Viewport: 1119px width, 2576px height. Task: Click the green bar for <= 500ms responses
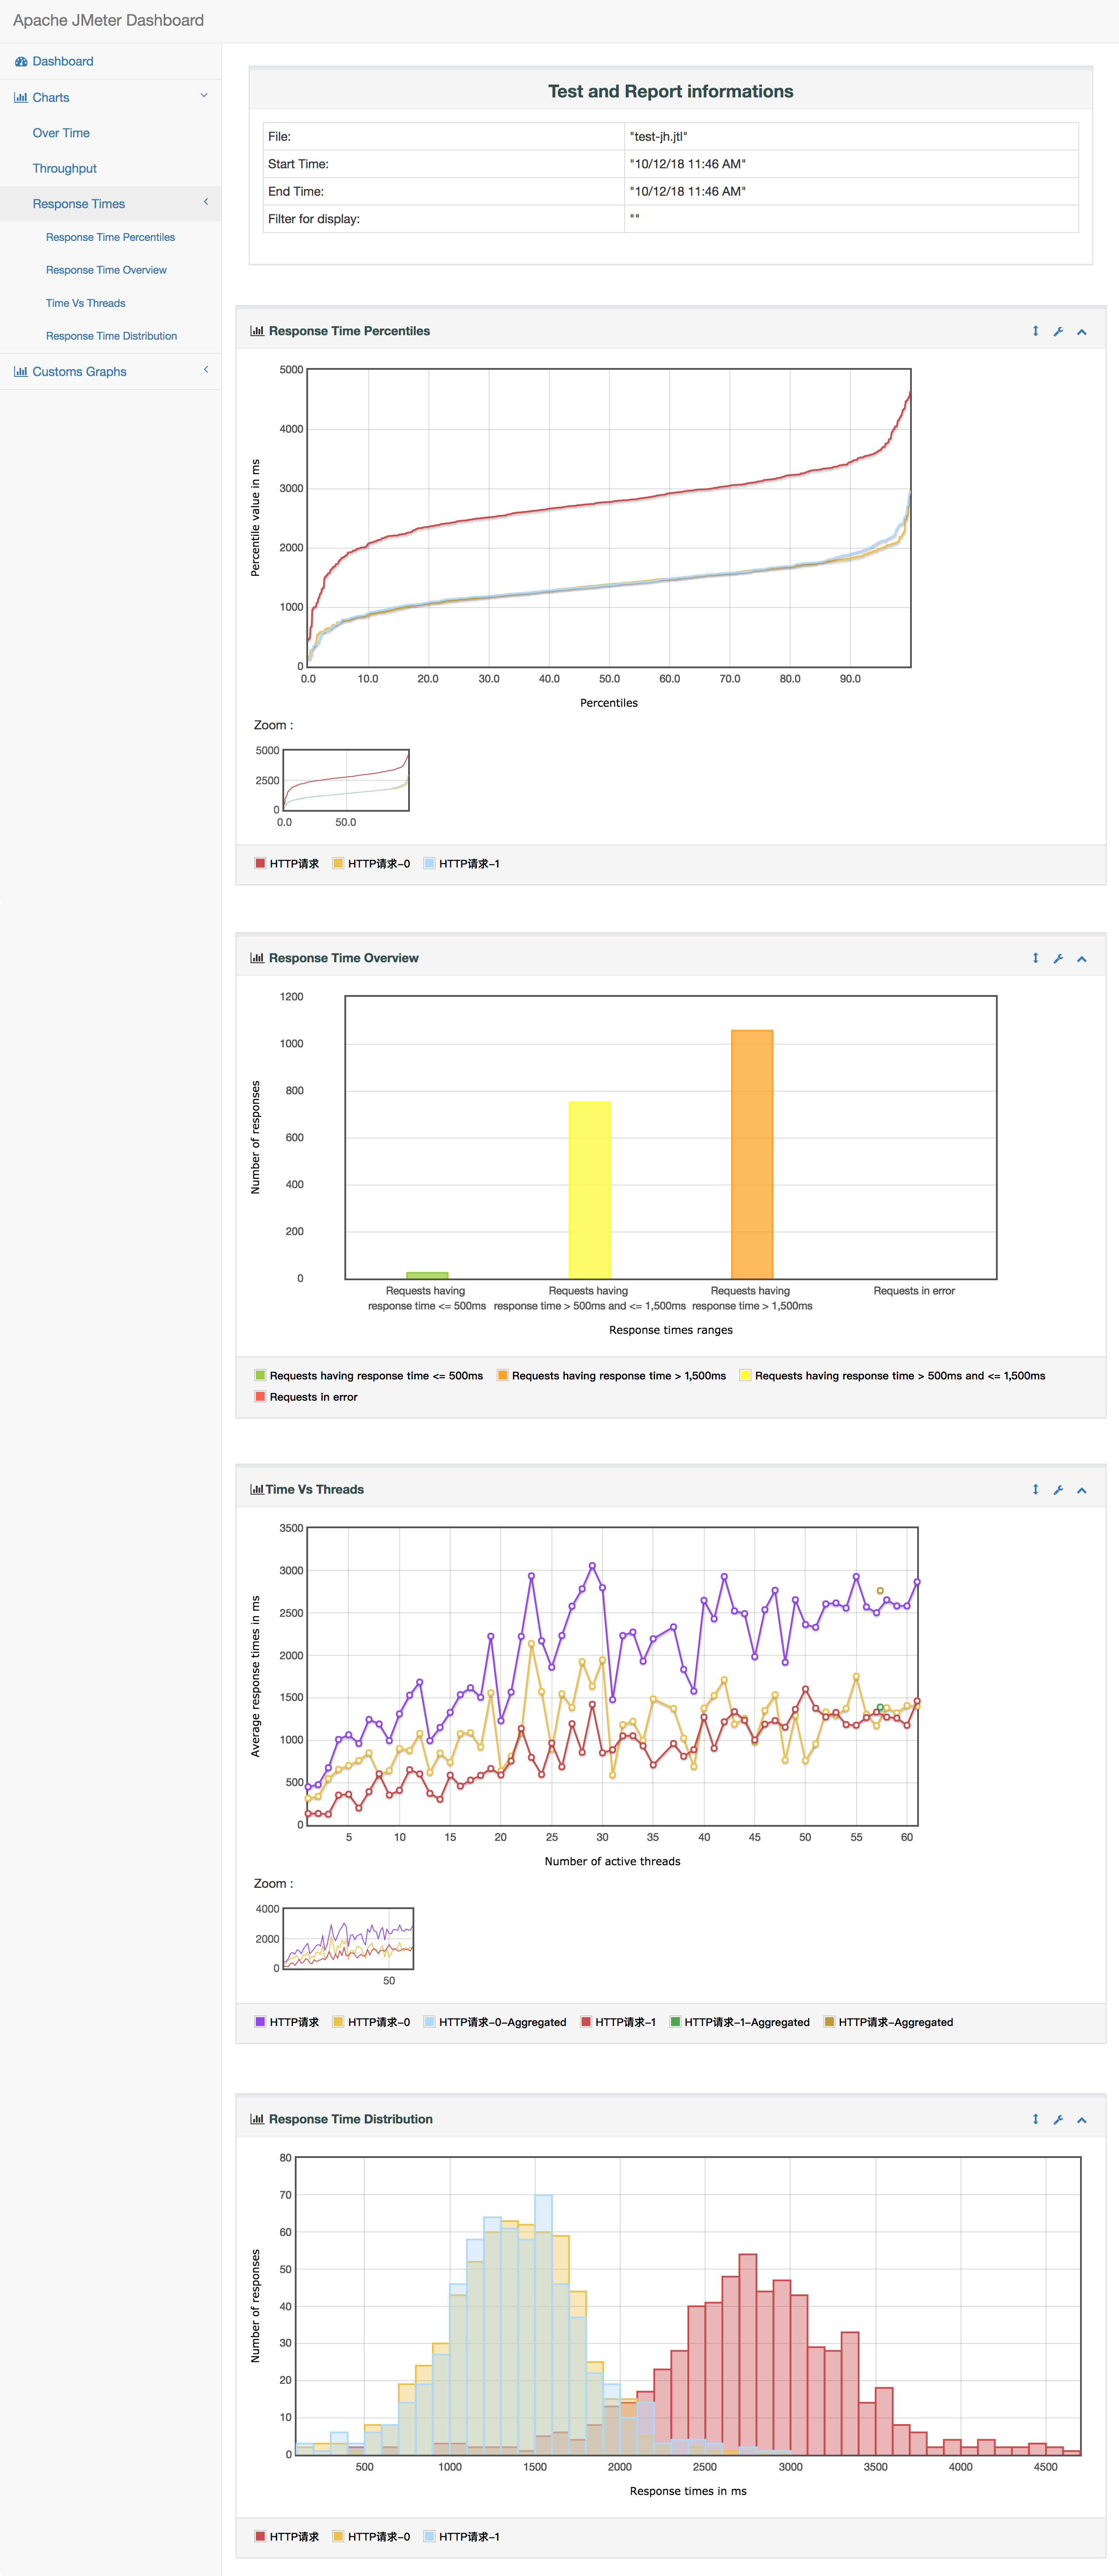pyautogui.click(x=427, y=1275)
